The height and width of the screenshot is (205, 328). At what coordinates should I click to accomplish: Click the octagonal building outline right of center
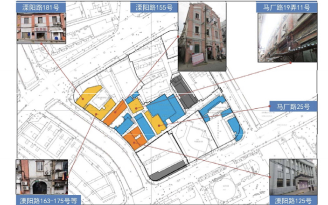tap(197, 141)
